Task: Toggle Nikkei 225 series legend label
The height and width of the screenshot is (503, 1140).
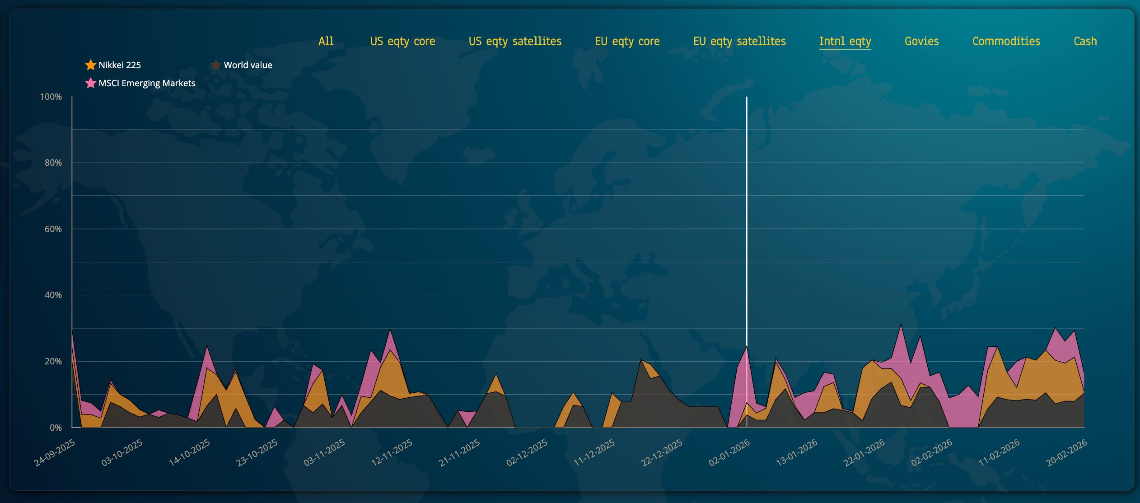Action: (x=120, y=65)
